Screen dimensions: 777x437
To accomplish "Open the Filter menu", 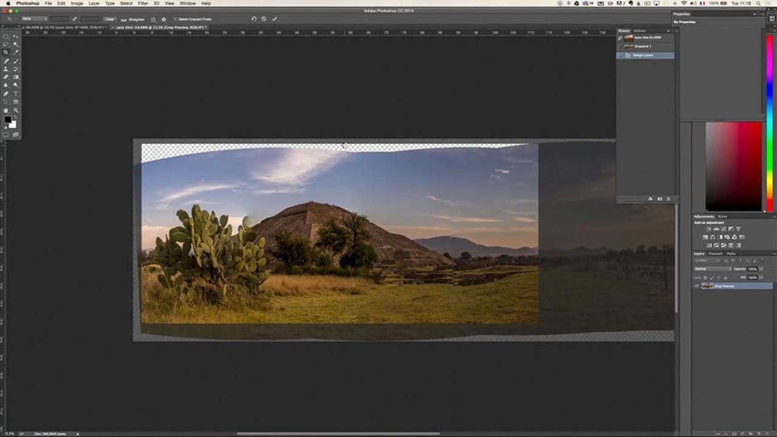I will pyautogui.click(x=143, y=3).
